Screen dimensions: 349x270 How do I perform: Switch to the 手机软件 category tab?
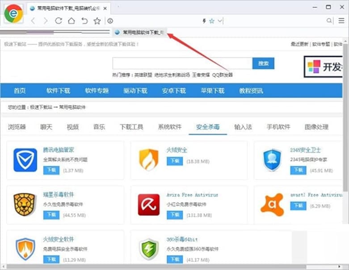pyautogui.click(x=278, y=127)
